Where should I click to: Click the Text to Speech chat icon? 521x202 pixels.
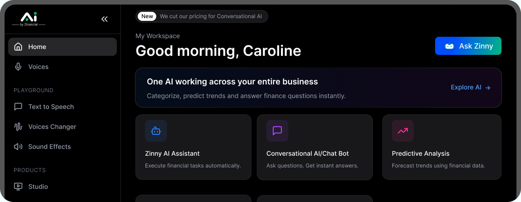18,107
